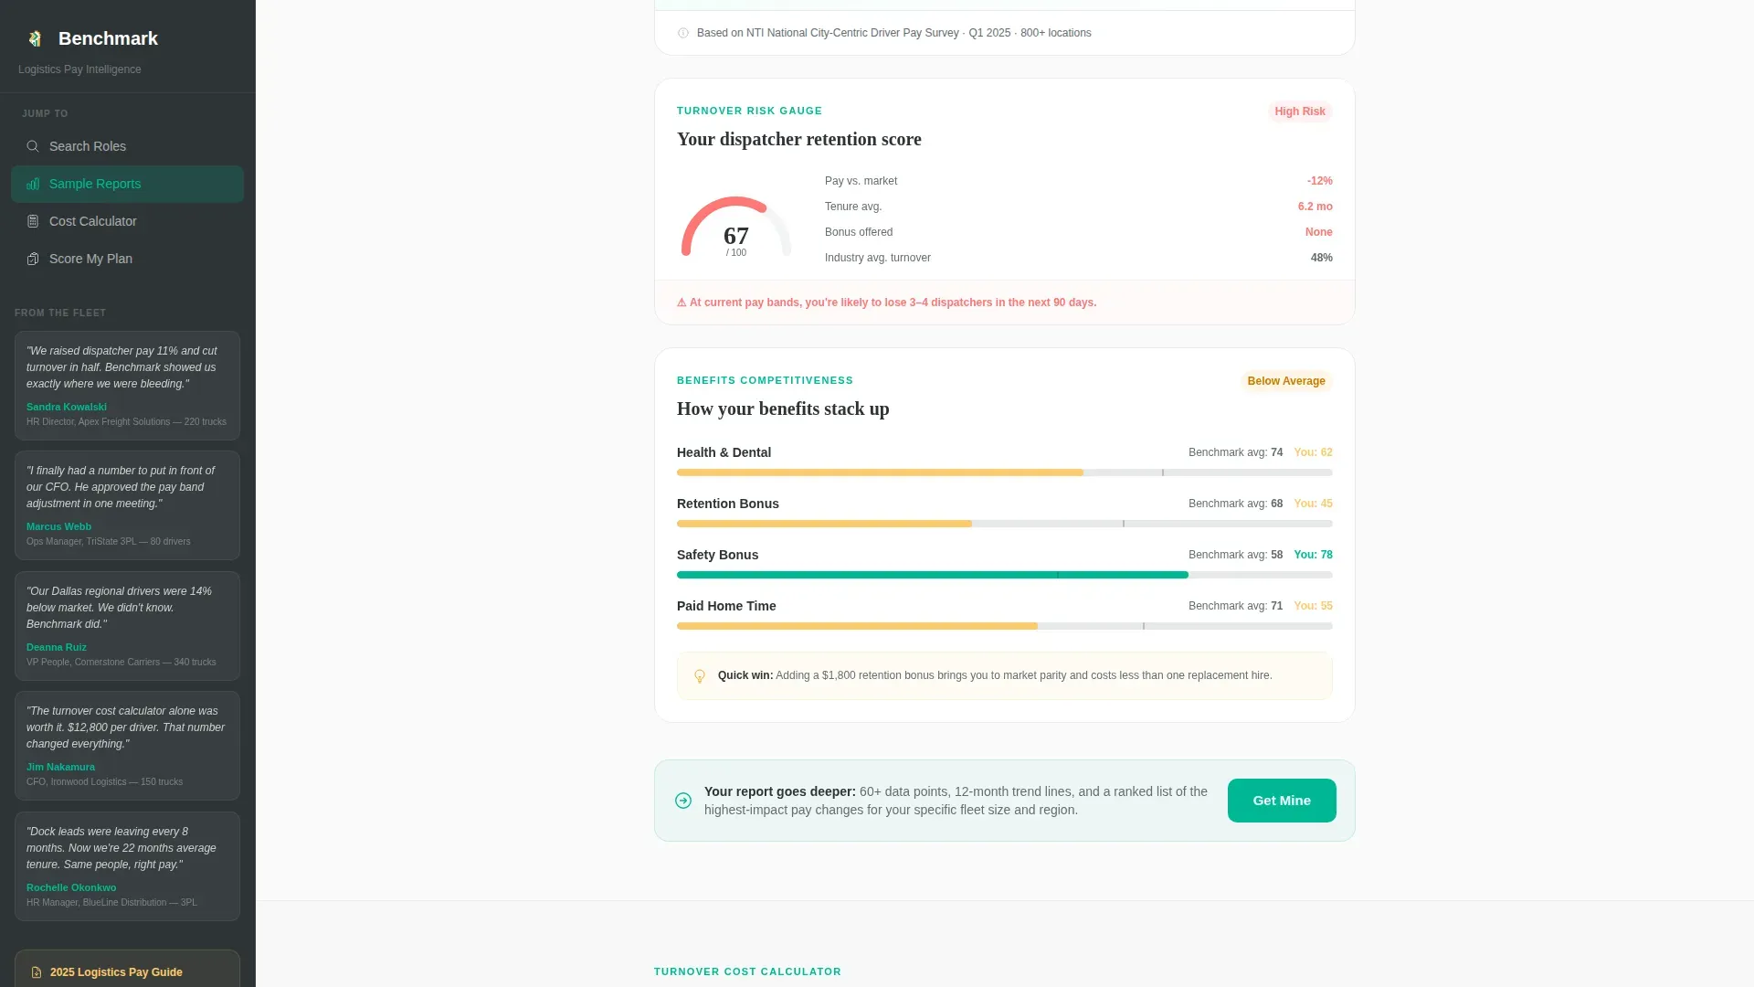Click the Sample Reports chart icon
Screen dimensions: 1754x987
(33, 184)
